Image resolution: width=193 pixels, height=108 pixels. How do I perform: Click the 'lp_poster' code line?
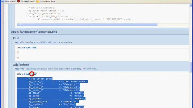56,99
